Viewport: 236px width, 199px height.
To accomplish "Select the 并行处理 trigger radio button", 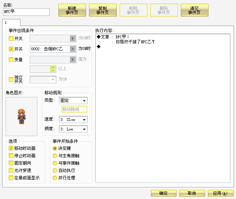I will click(x=55, y=178).
